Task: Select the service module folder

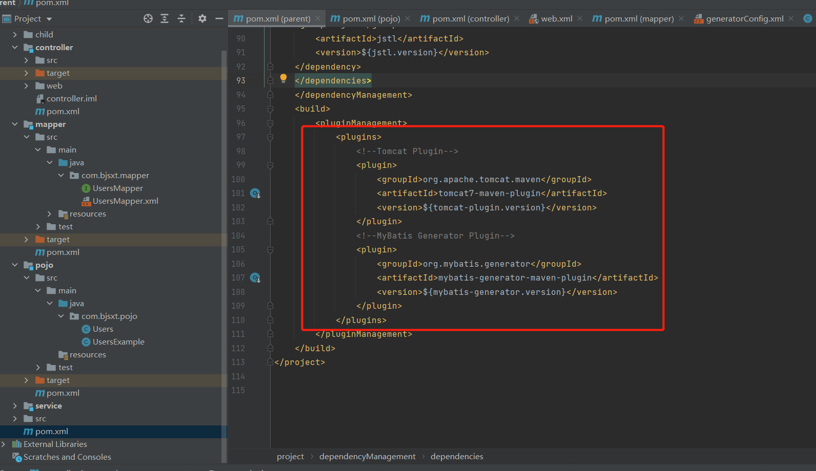Action: pos(48,406)
